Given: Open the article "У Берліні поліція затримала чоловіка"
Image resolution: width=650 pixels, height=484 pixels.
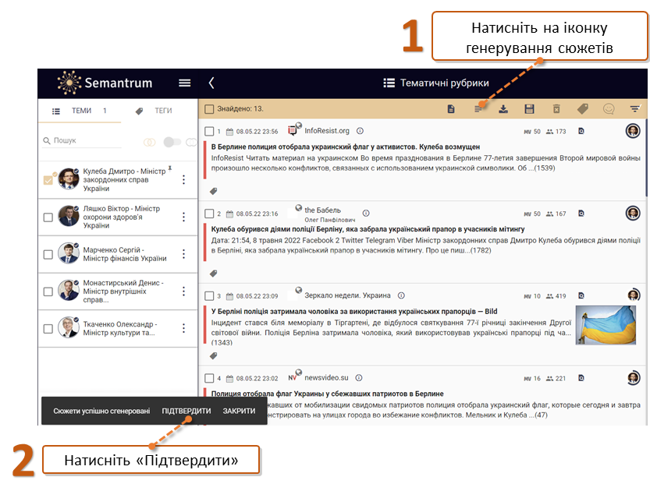Looking at the screenshot, I should 354,311.
